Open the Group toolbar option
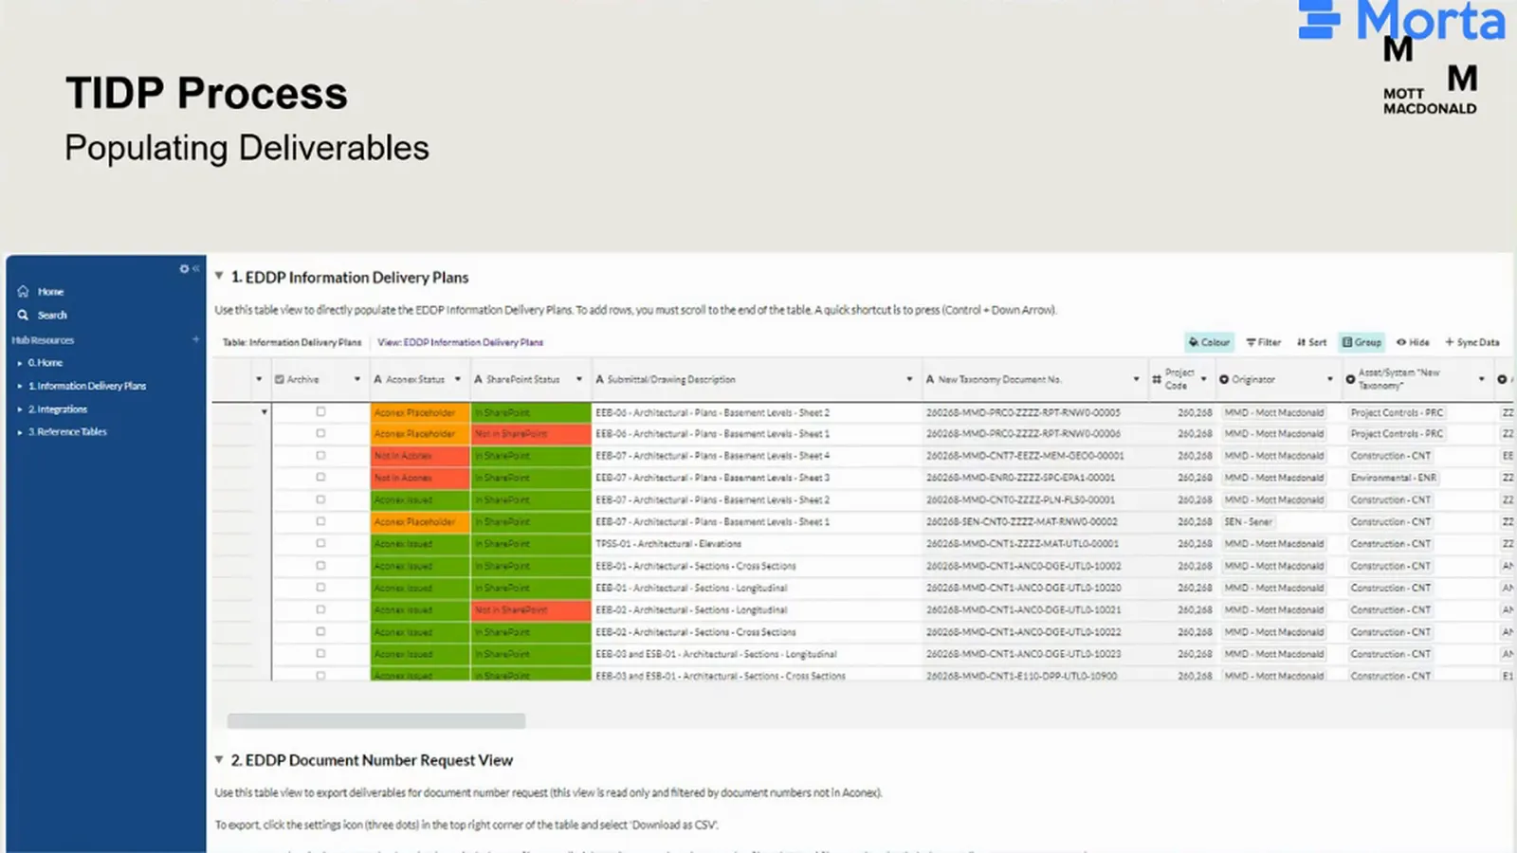Image resolution: width=1517 pixels, height=853 pixels. (1362, 342)
